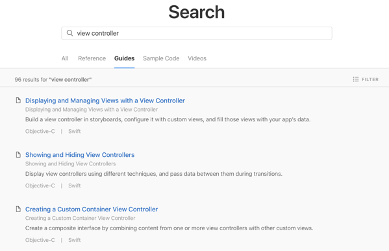Viewport: 389px width, 251px height.
Task: Switch to the All tab
Action: point(65,58)
